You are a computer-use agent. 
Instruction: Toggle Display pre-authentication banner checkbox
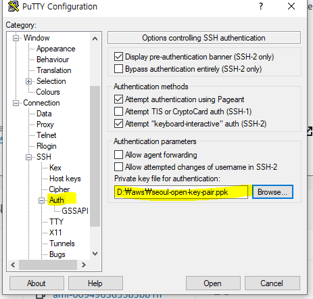point(118,57)
